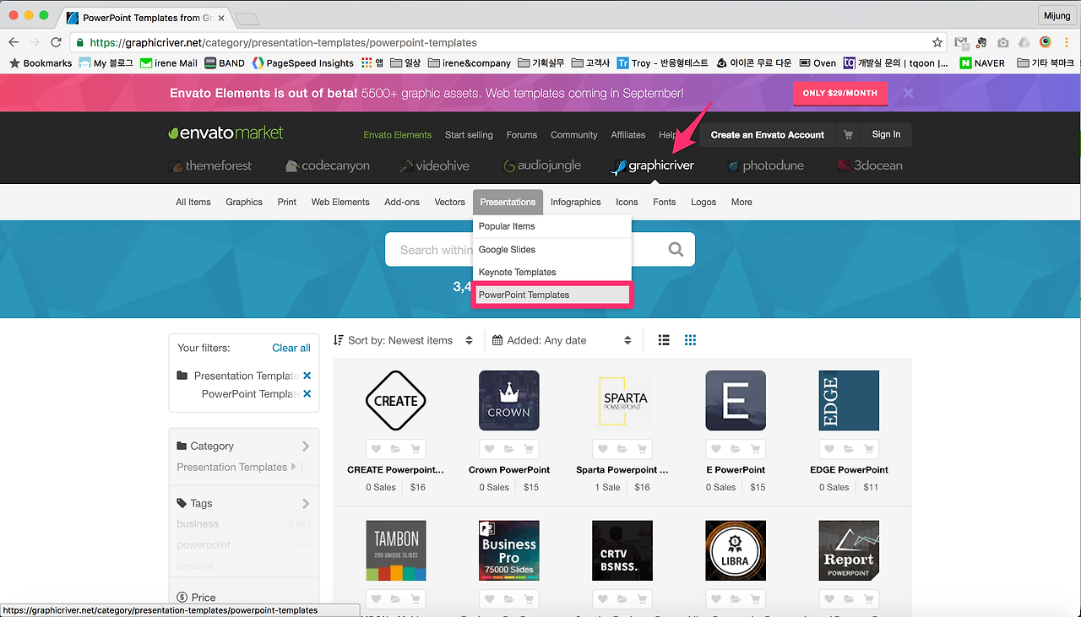The height and width of the screenshot is (617, 1081).
Task: Favorite the CREATE Powerpoint item
Action: pyautogui.click(x=376, y=449)
